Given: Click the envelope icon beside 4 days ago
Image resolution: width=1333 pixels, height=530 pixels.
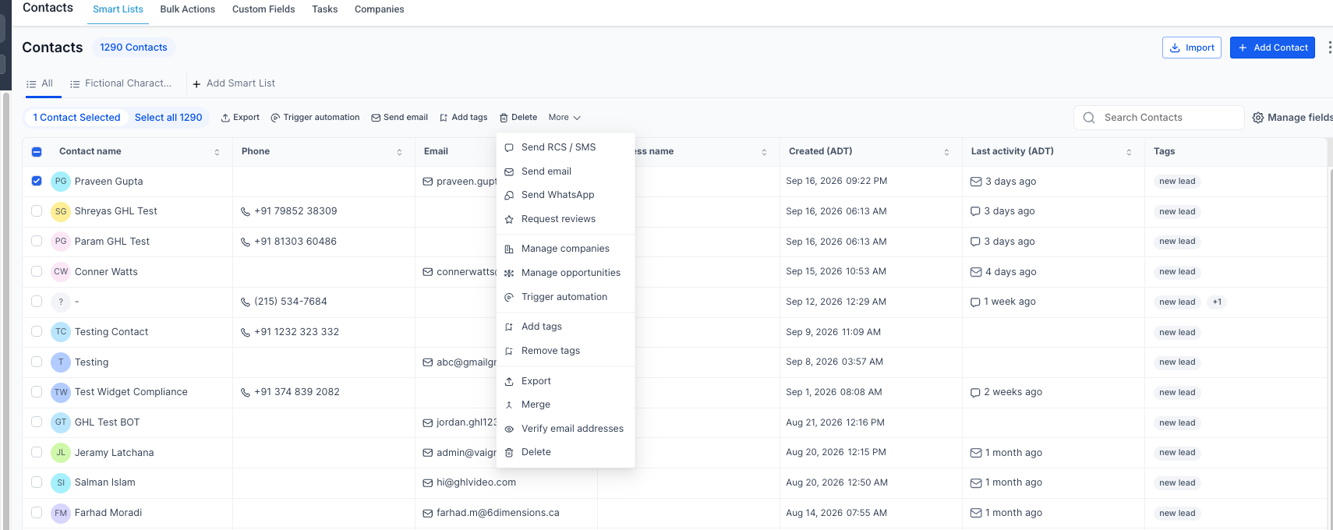Looking at the screenshot, I should 976,272.
